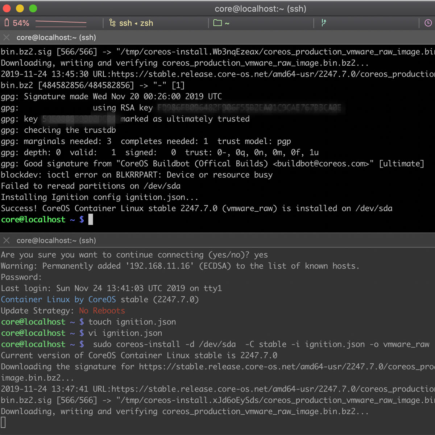This screenshot has height=435, width=435.
Task: Click the ssh job branch icon
Action: click(x=112, y=23)
